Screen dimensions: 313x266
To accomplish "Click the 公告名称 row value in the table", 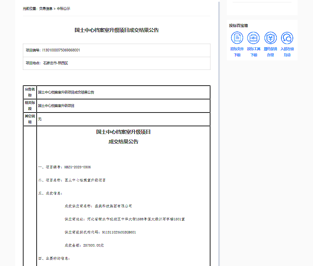I will coord(66,92).
